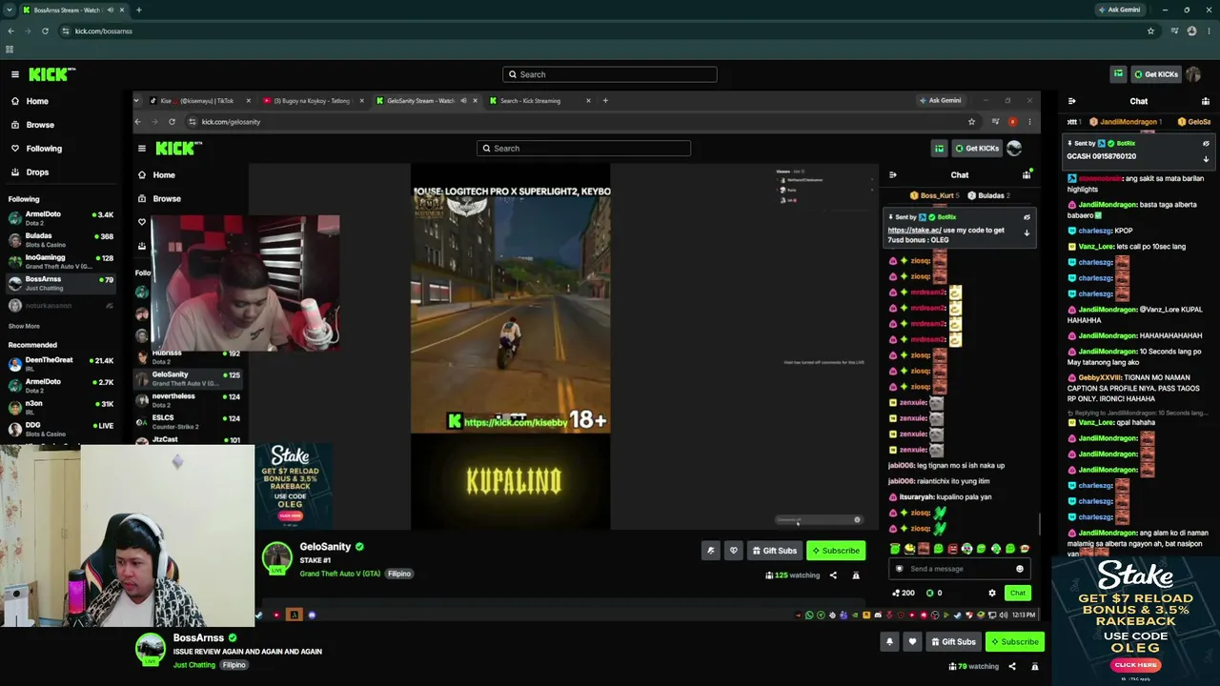Open the chat users icon beside Chat title
This screenshot has height=686, width=1220.
point(1206,101)
